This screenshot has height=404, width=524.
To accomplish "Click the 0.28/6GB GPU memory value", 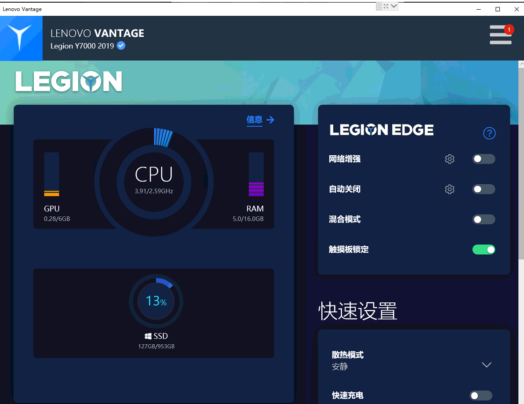I will tap(57, 219).
